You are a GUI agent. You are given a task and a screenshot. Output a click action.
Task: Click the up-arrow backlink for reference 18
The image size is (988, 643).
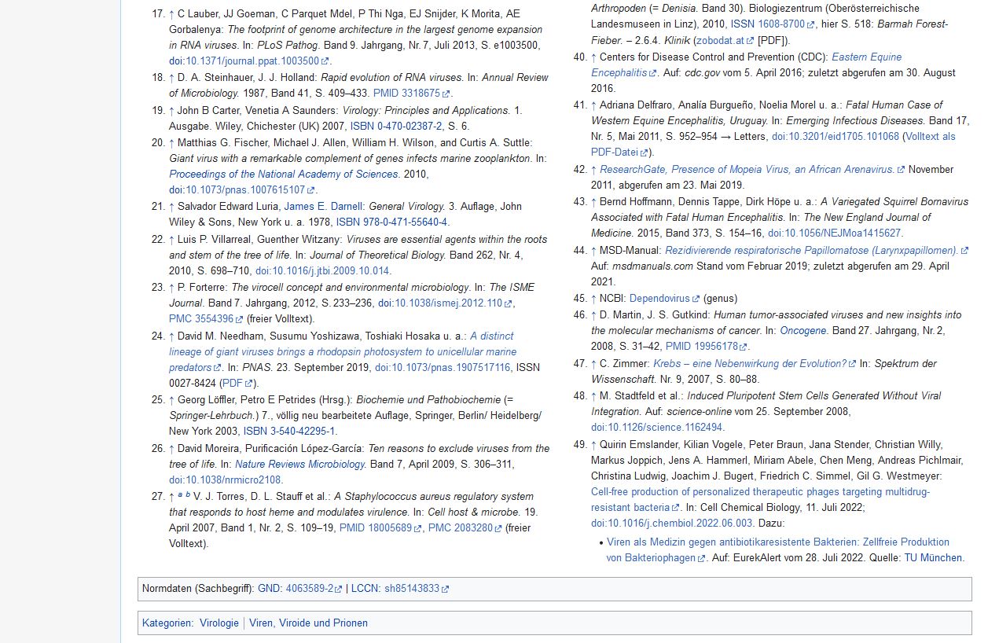tap(172, 78)
